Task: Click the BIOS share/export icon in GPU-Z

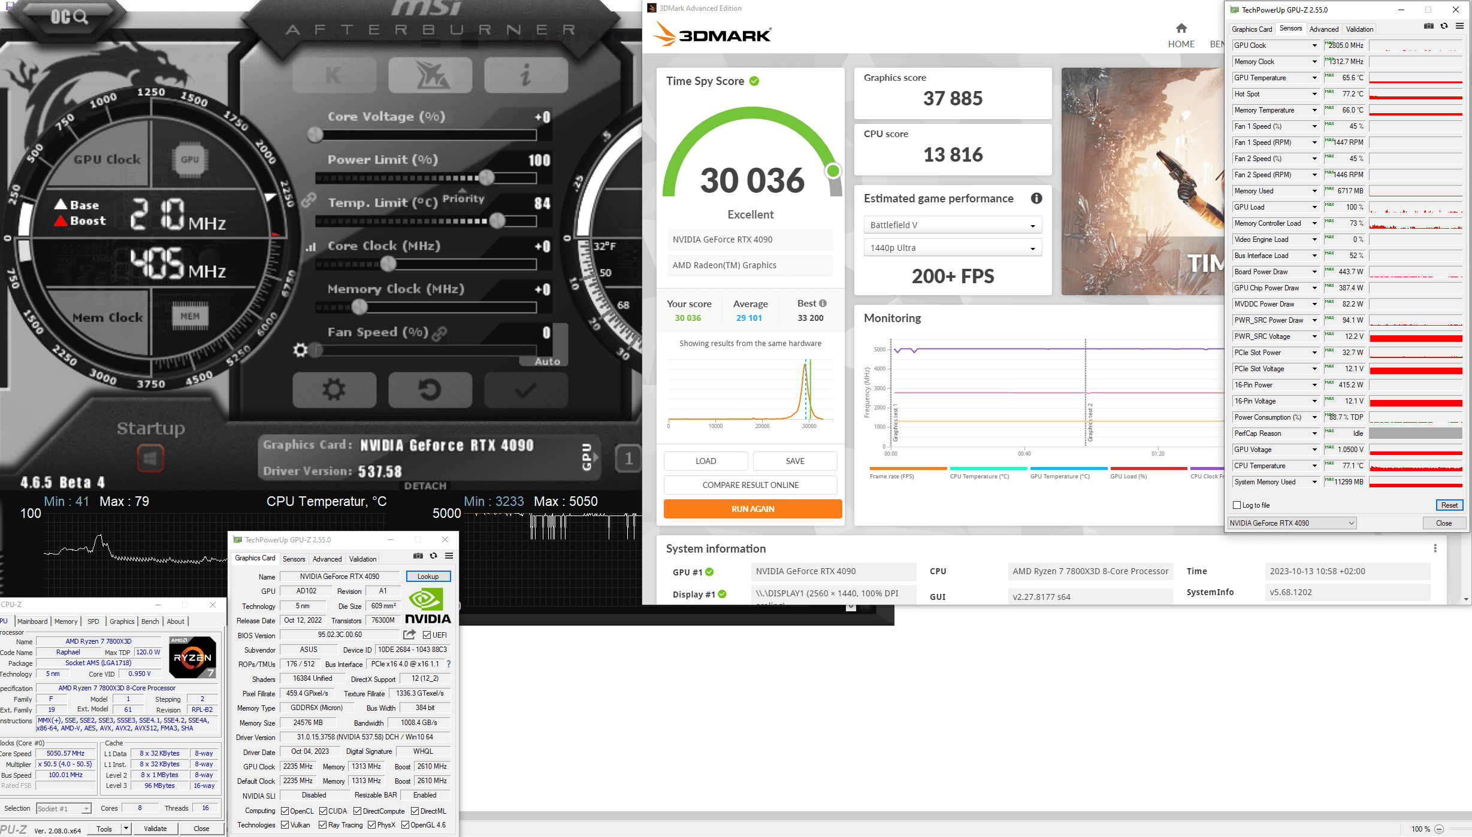Action: 410,634
